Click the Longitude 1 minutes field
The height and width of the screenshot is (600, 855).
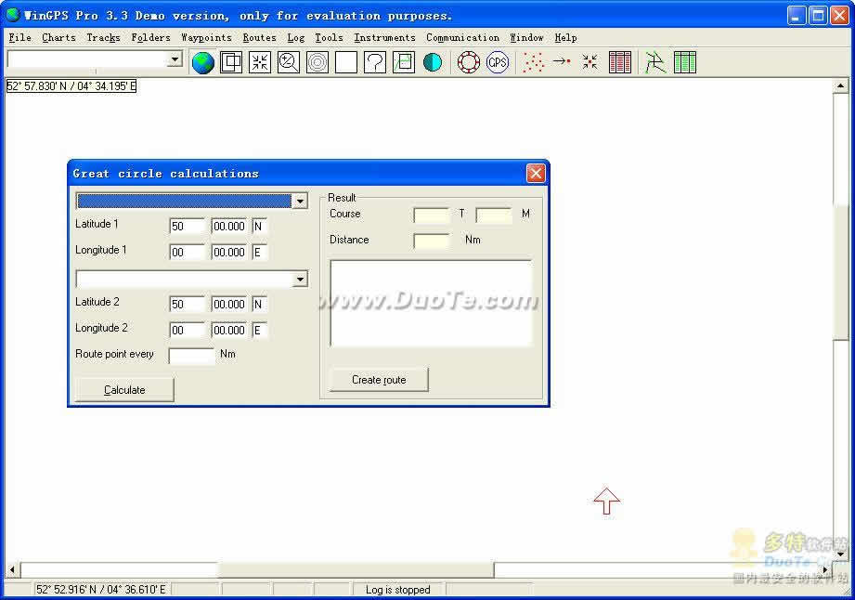[229, 252]
